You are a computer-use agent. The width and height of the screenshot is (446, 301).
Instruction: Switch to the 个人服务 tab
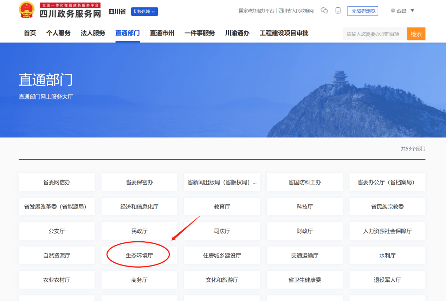pyautogui.click(x=58, y=33)
